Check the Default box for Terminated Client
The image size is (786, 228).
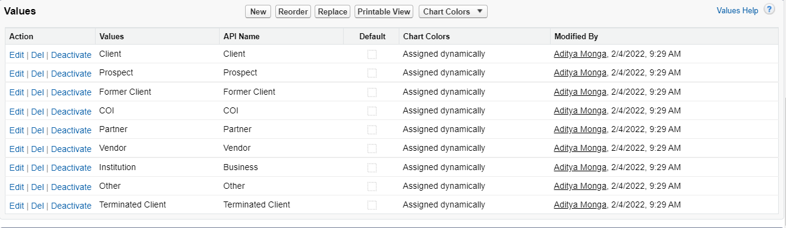coord(372,205)
